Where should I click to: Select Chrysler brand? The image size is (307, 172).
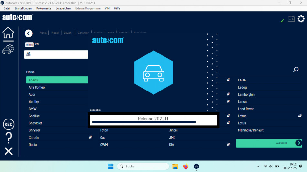coord(34,130)
